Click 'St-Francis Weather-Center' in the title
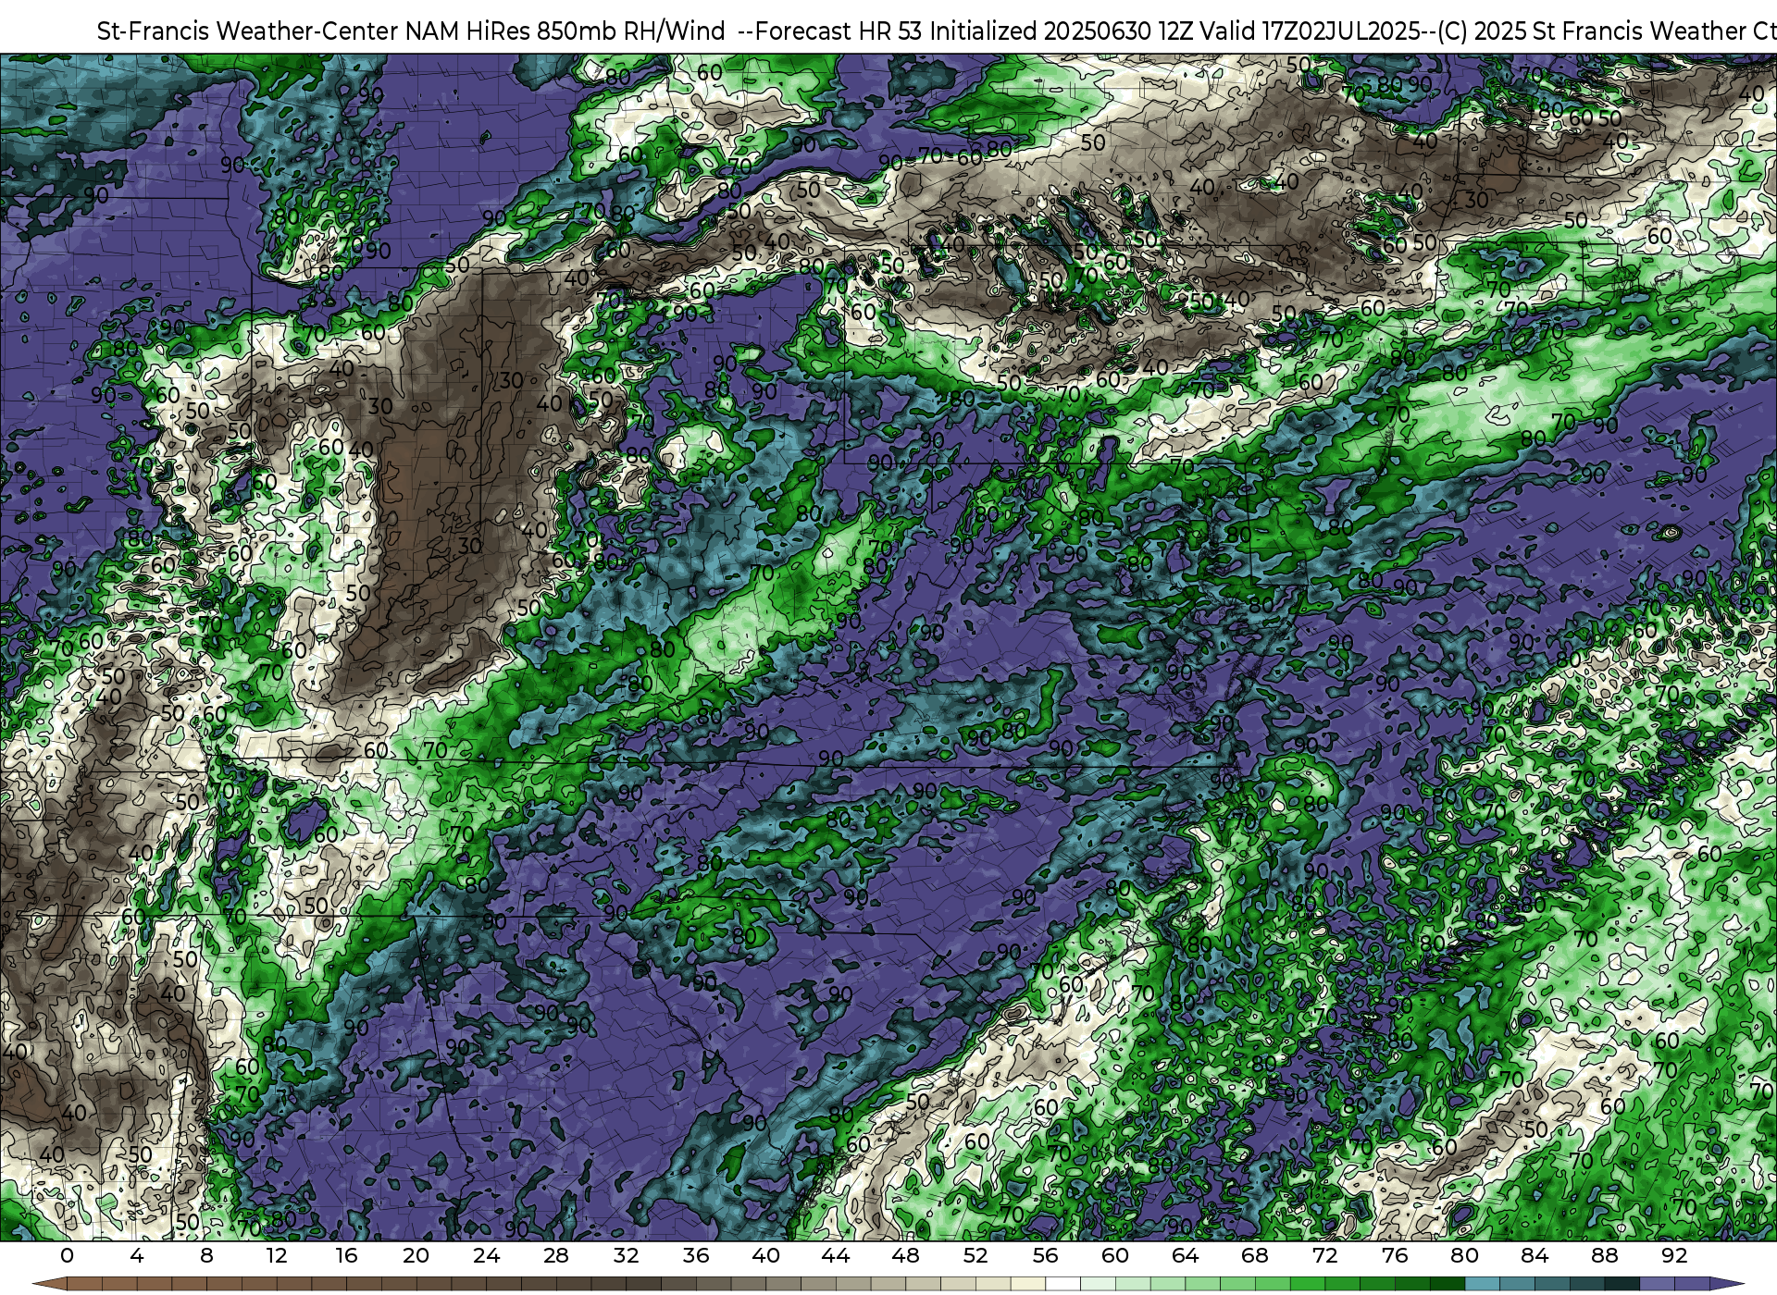1777x1295 pixels. [x=248, y=31]
